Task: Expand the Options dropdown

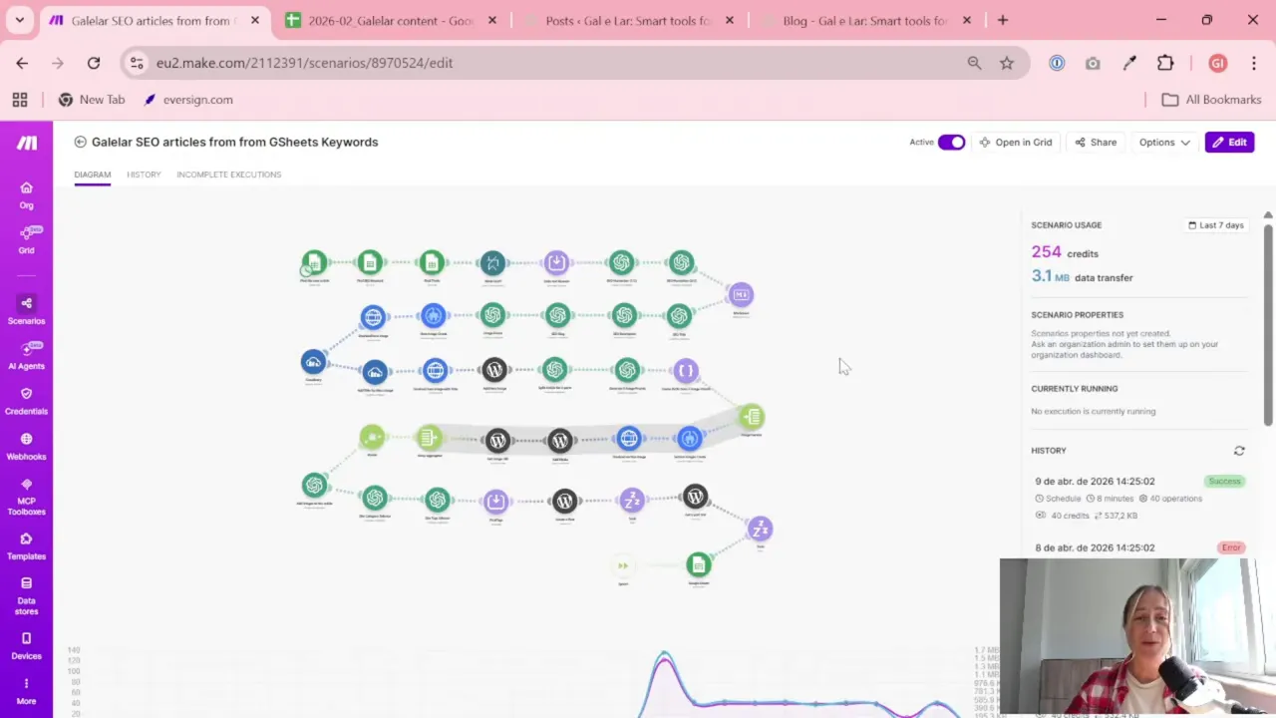Action: tap(1164, 142)
